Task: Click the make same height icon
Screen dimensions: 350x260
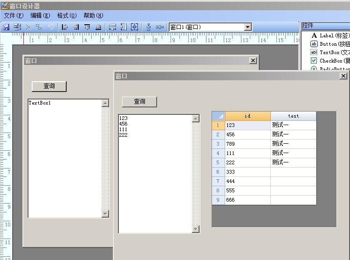Action: (124, 27)
